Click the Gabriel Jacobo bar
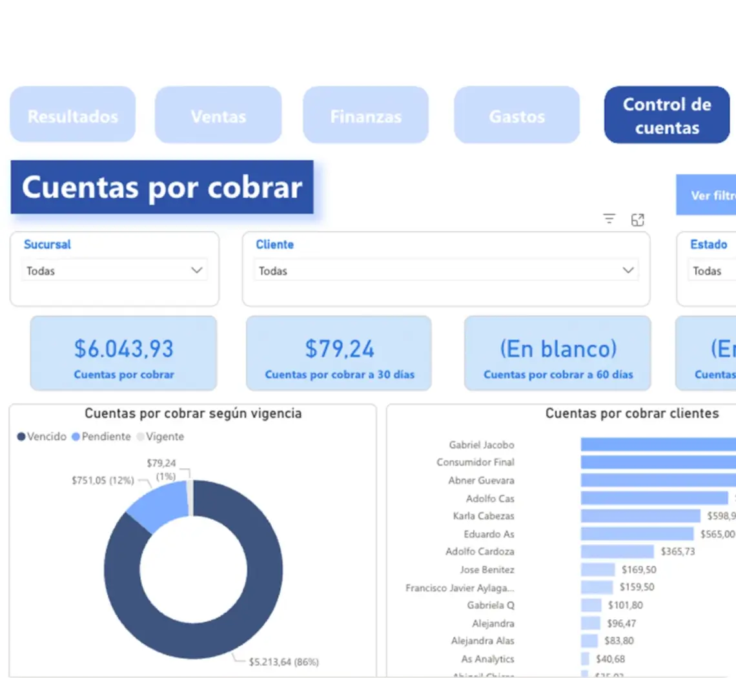The height and width of the screenshot is (678, 736). [x=658, y=445]
